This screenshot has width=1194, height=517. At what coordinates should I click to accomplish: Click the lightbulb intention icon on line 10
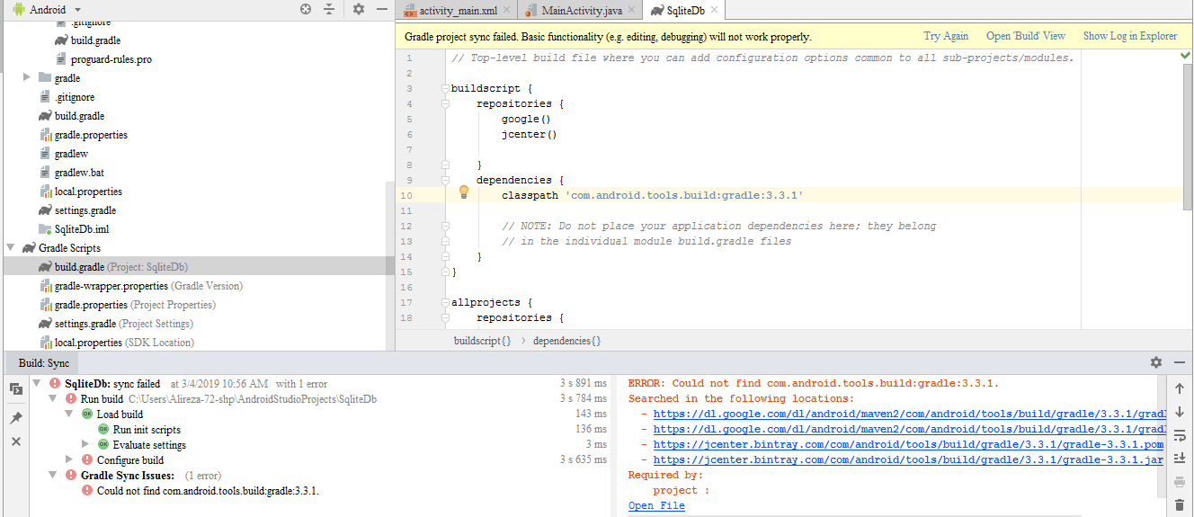(464, 192)
